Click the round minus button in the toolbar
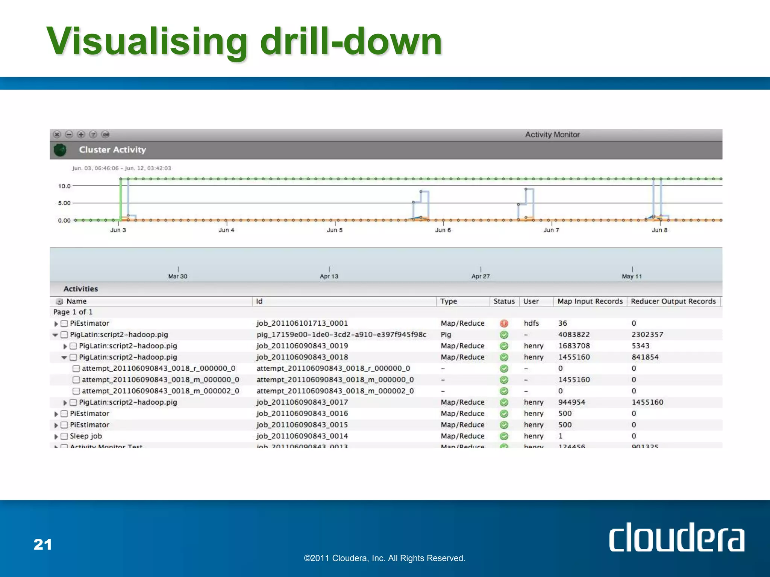The height and width of the screenshot is (577, 770). [69, 134]
